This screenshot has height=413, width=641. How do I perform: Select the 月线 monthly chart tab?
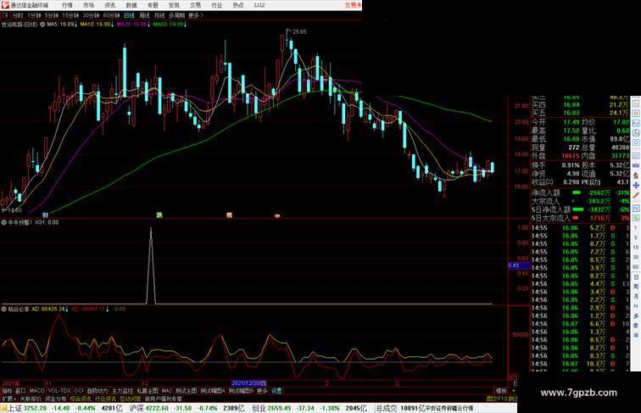159,15
